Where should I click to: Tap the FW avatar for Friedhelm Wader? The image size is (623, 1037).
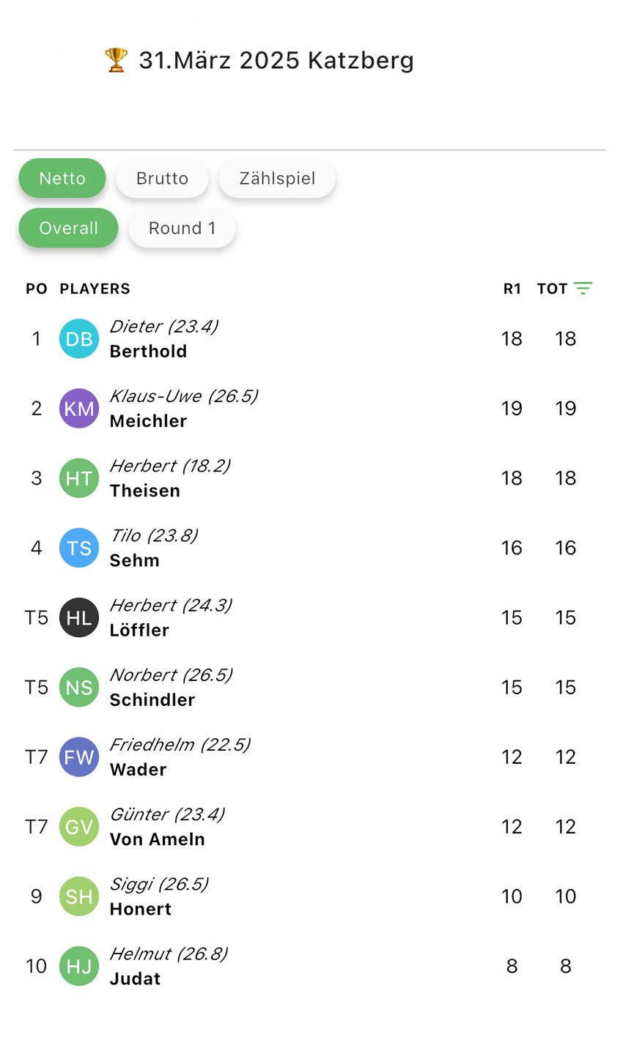79,757
